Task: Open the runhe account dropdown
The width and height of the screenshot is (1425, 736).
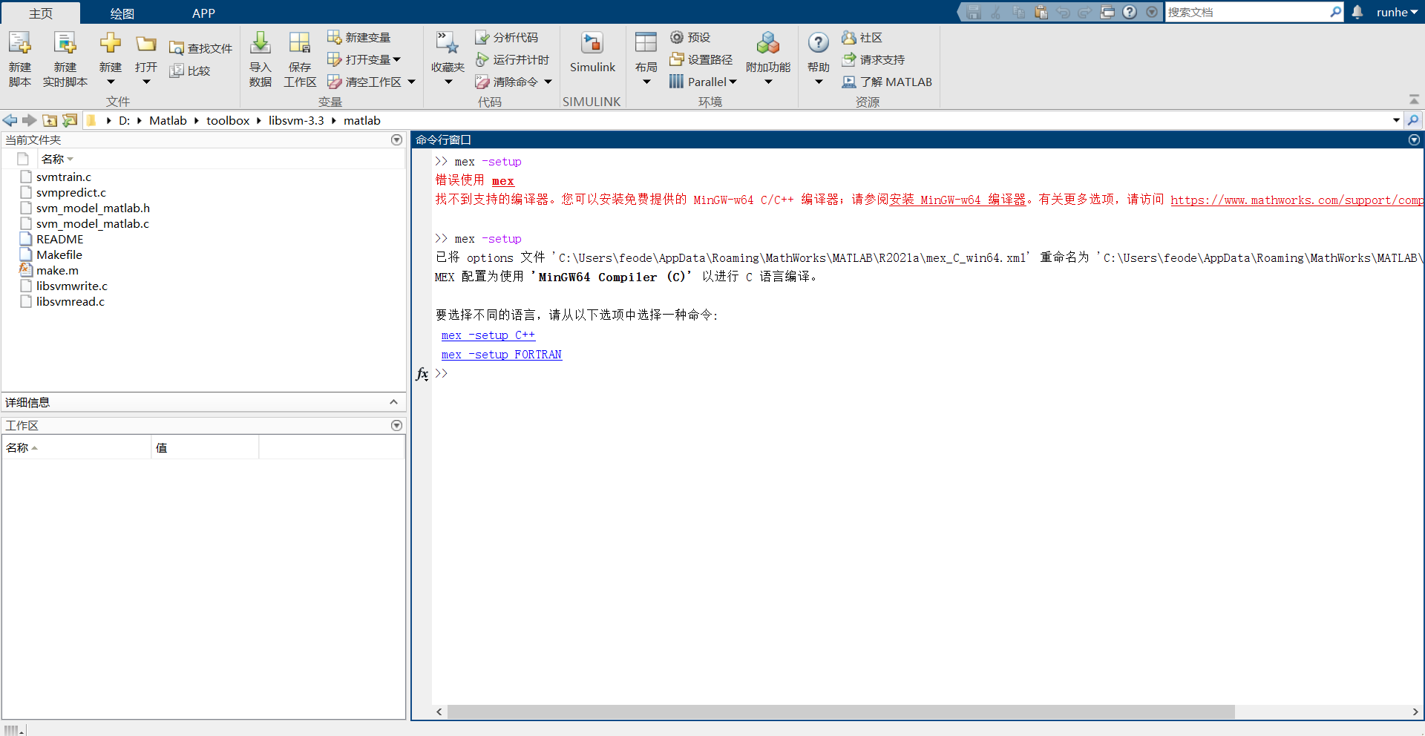Action: [x=1397, y=12]
